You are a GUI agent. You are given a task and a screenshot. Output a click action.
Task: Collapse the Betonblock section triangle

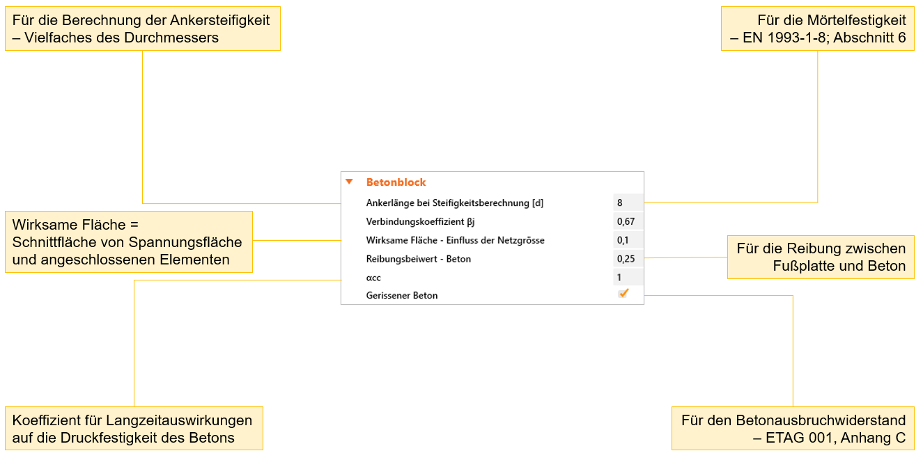coord(350,182)
